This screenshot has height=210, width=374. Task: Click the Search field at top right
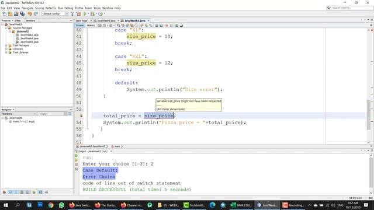click(349, 8)
